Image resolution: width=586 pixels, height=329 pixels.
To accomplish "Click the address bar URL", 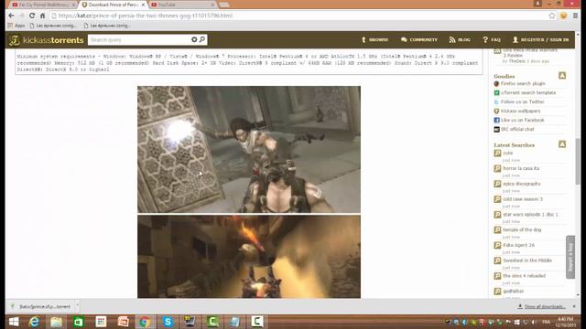I will pyautogui.click(x=146, y=16).
